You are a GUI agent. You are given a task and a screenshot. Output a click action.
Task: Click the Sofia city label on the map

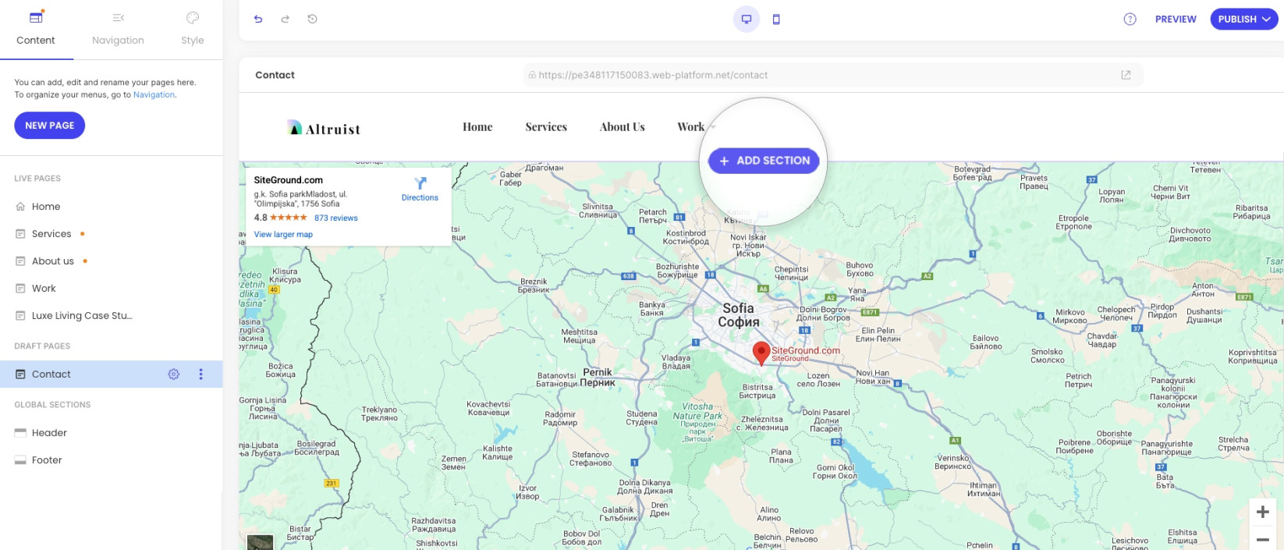(739, 315)
